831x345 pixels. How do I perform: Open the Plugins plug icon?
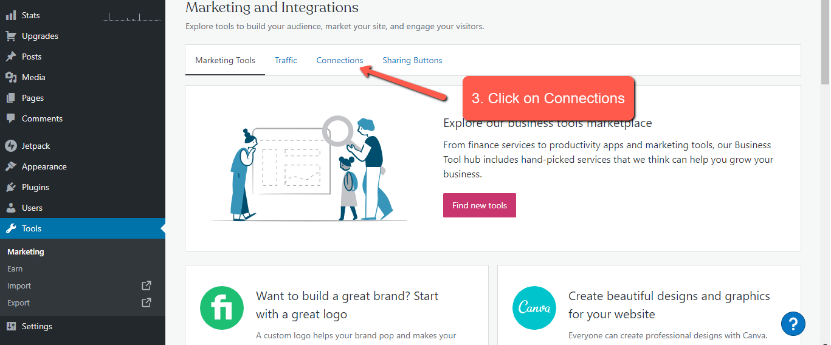(11, 187)
